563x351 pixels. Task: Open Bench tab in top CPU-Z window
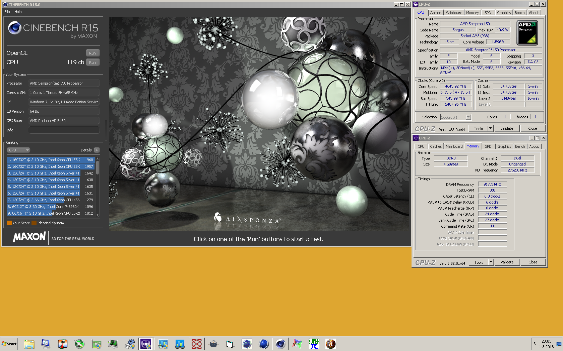(520, 13)
